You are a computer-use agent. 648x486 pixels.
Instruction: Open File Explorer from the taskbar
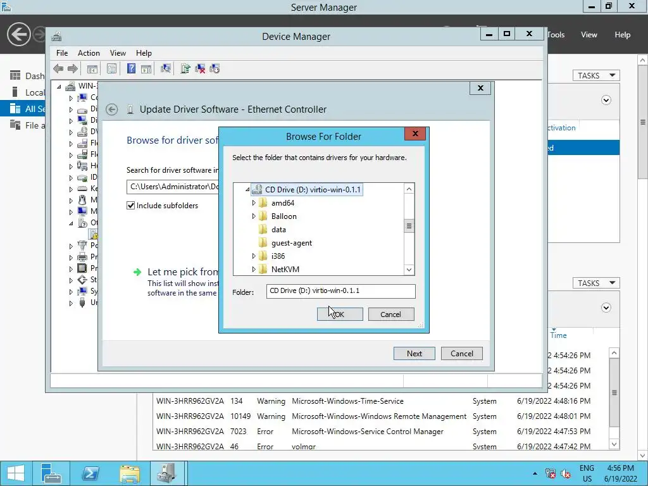coord(129,473)
